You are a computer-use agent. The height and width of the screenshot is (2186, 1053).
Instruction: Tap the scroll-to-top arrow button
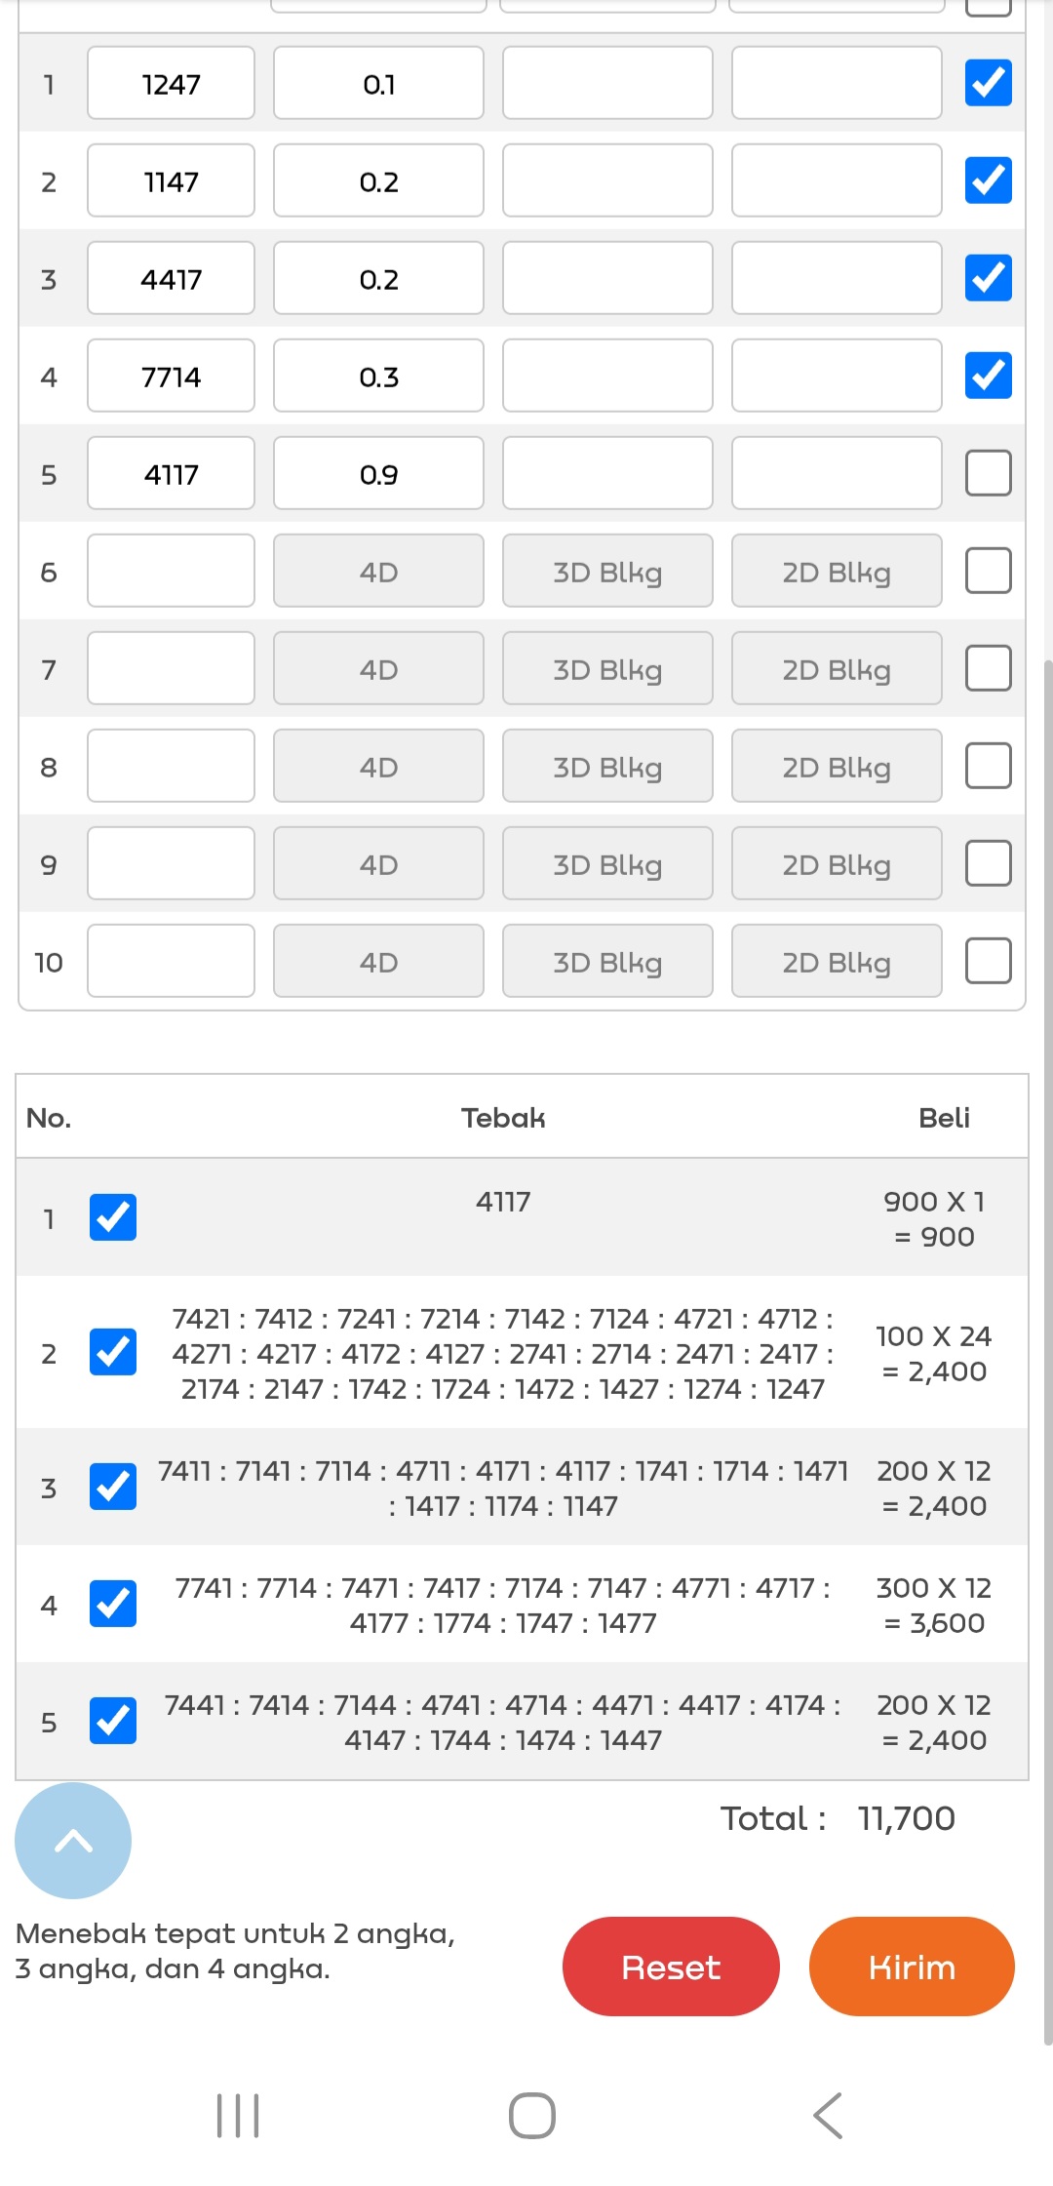coord(73,1840)
